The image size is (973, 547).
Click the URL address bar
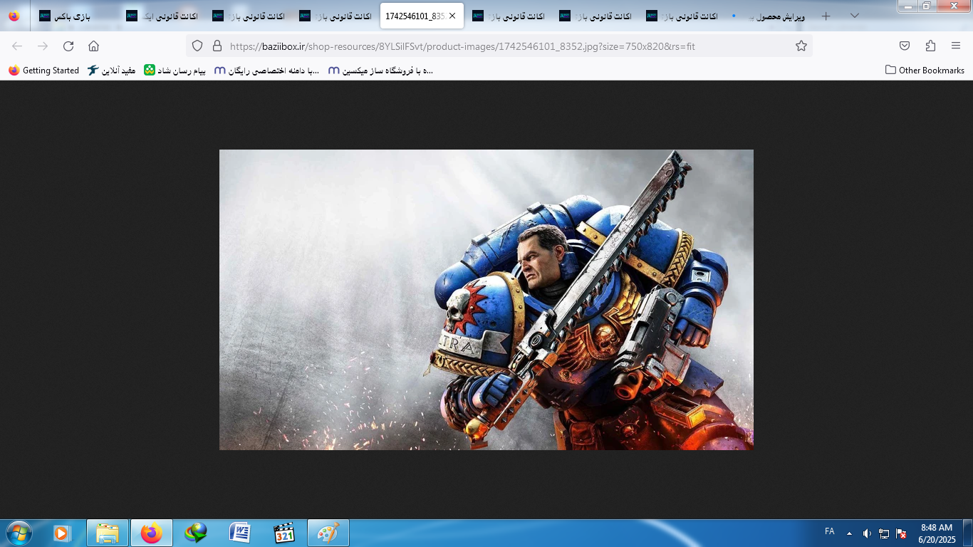[499, 46]
